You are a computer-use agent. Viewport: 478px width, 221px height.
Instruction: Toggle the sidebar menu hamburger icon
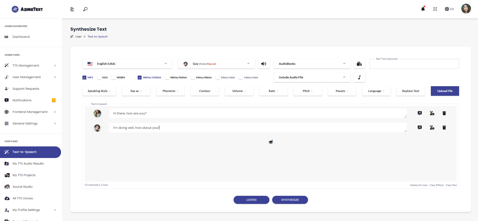pyautogui.click(x=72, y=9)
